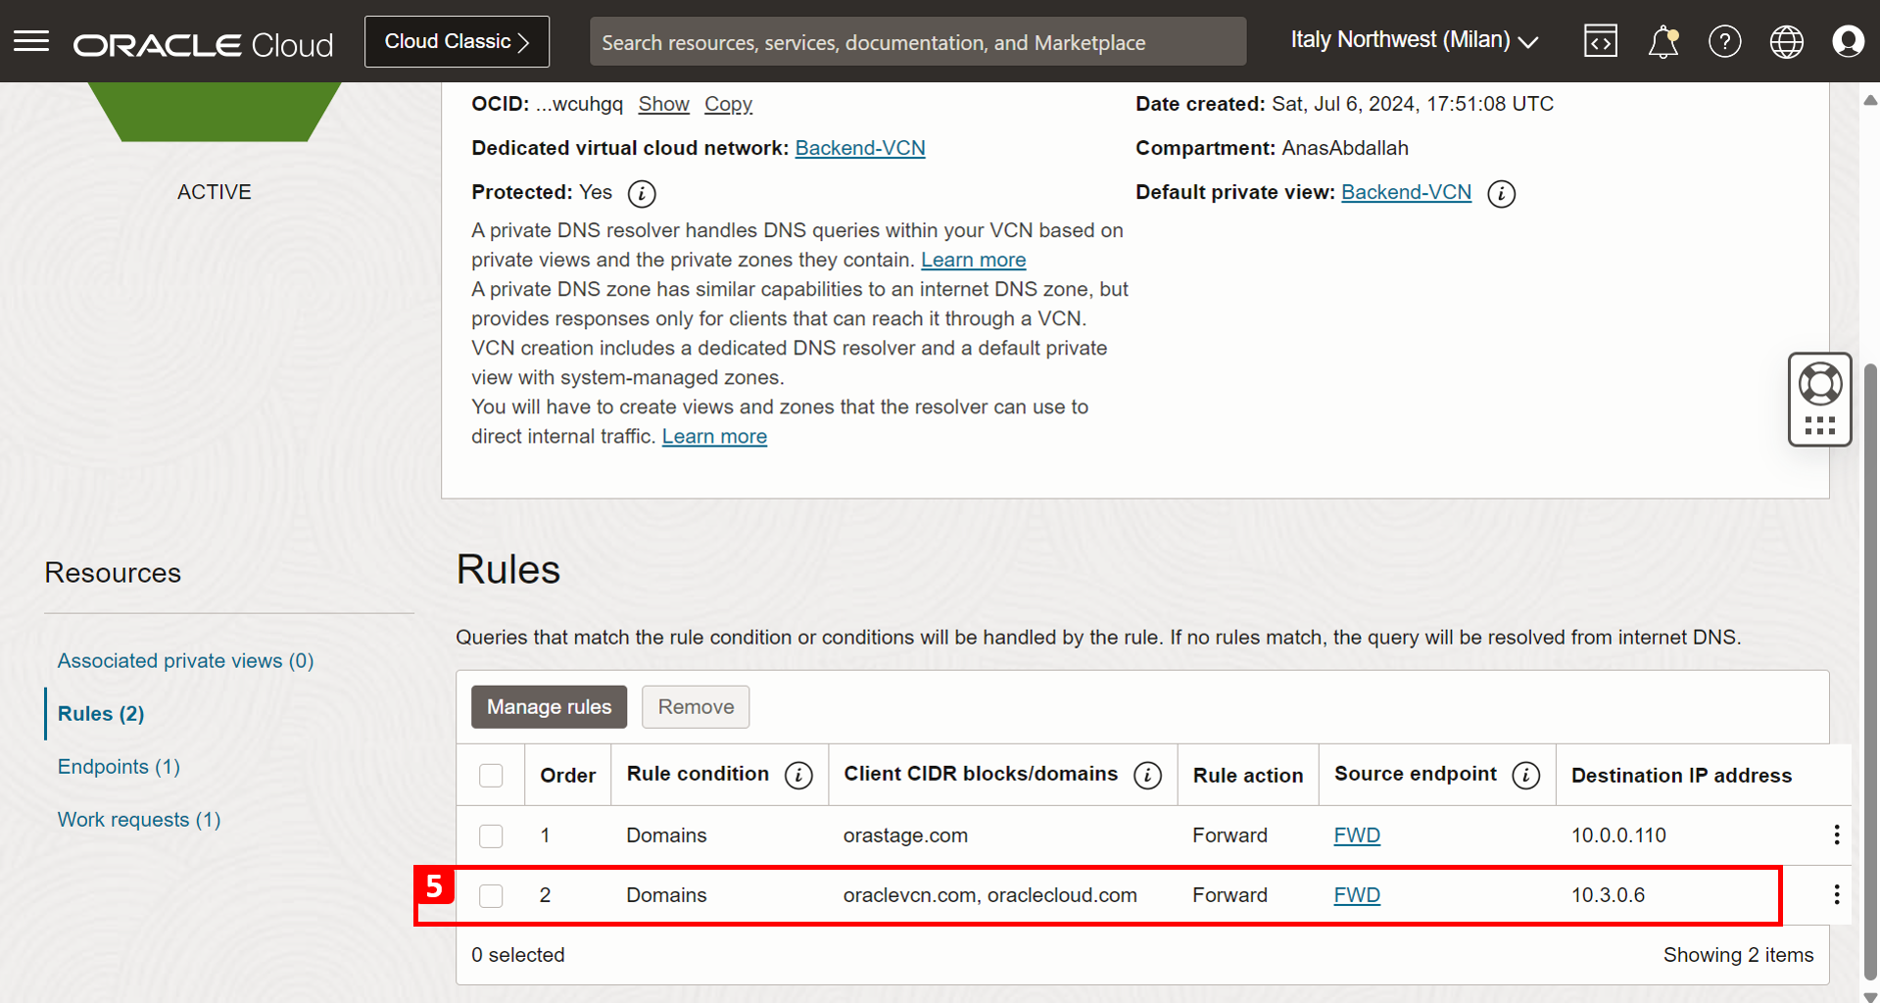Show the full OCID
Screen dimensions: 1880x1003
coord(663,104)
